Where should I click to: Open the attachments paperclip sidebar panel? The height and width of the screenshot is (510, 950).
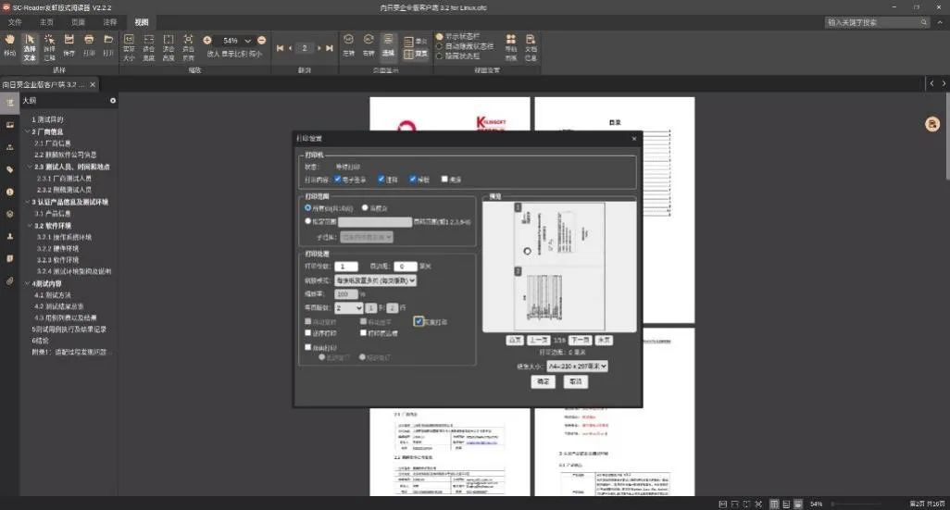[10, 280]
